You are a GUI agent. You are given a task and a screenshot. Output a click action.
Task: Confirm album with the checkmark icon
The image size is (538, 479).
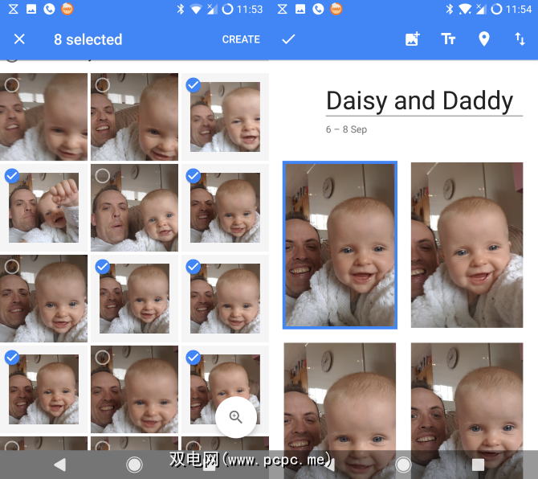288,39
